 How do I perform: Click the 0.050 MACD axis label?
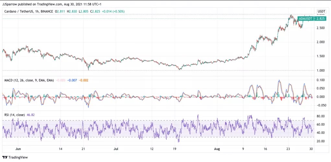(320, 89)
